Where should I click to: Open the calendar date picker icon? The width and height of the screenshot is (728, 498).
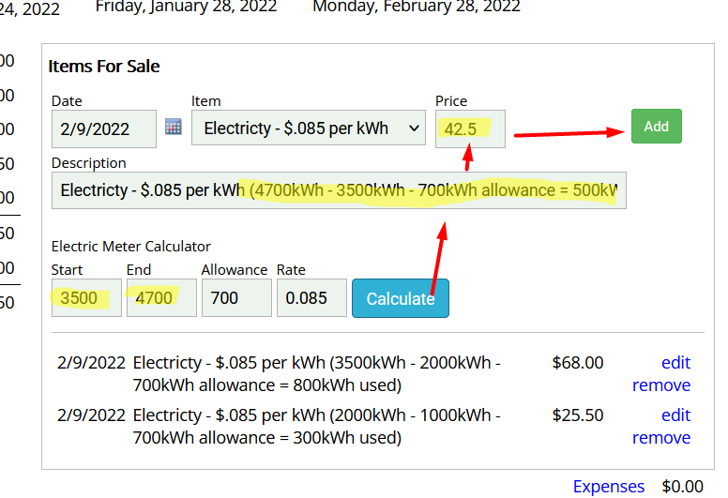[x=173, y=127]
